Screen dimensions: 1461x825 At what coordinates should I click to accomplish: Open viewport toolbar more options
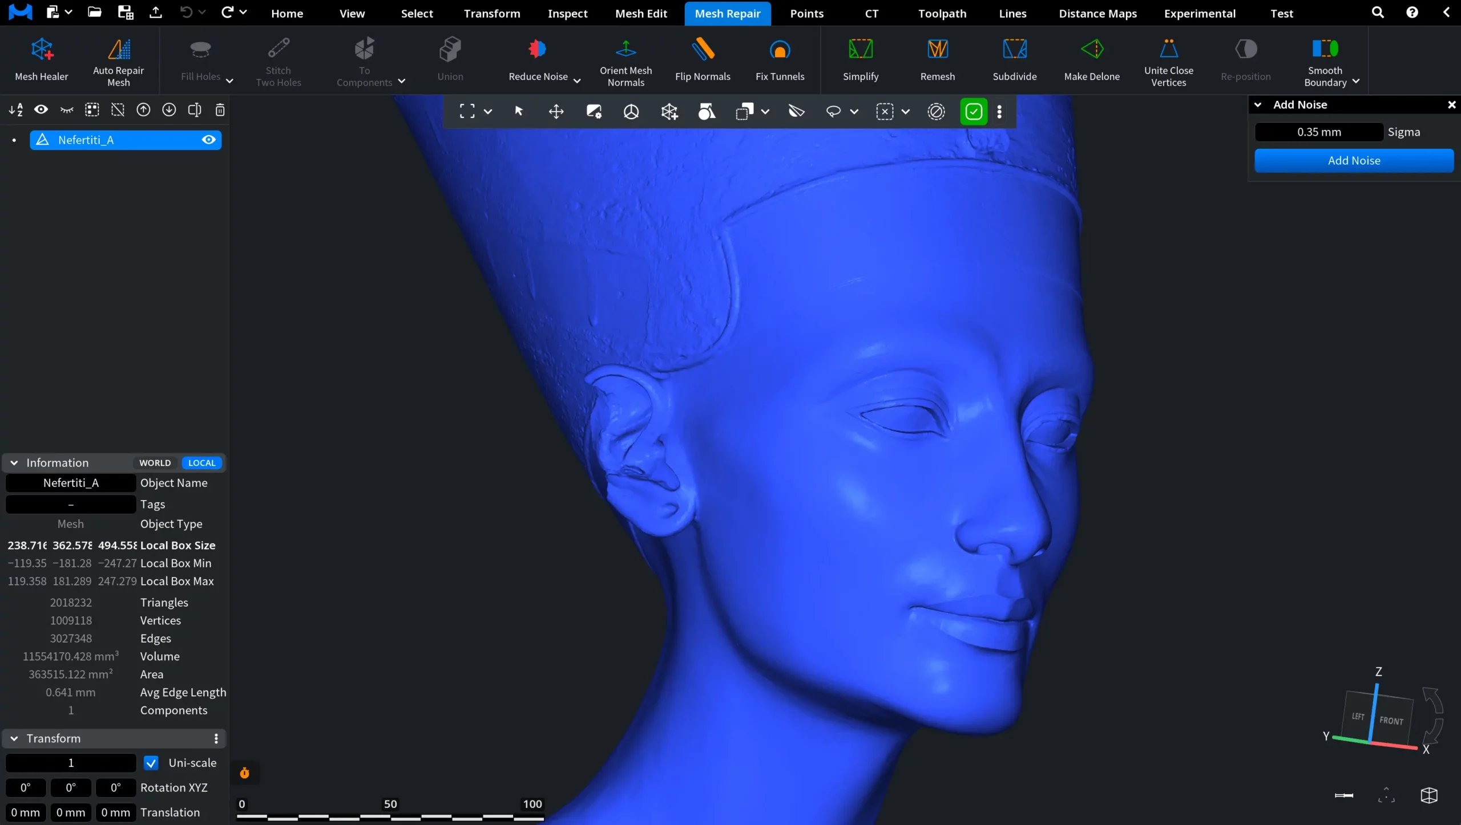(x=999, y=112)
